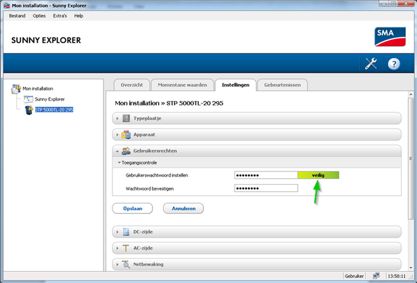Select the STP 5000TL-20 295 inverter device
The width and height of the screenshot is (417, 283).
53,110
